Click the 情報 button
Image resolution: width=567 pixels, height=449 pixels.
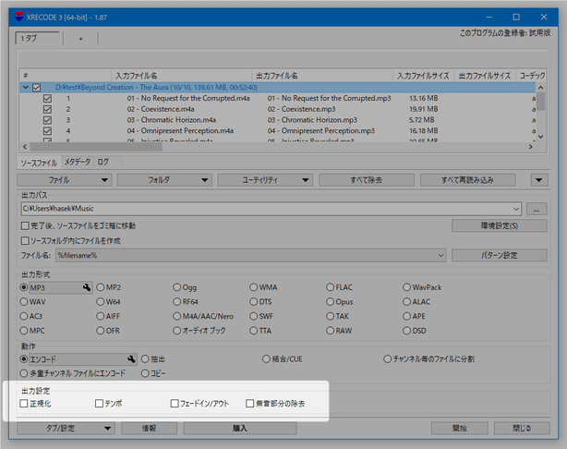click(149, 429)
